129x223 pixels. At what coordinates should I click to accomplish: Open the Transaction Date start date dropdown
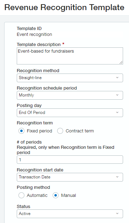click(x=70, y=177)
